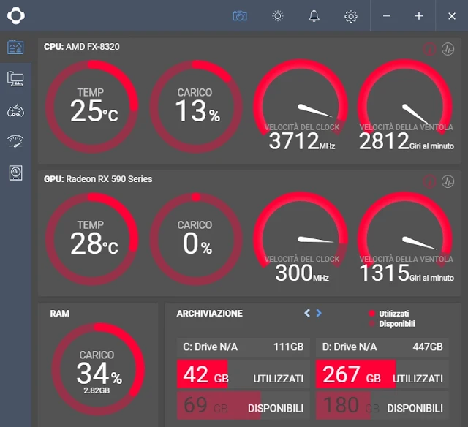The width and height of the screenshot is (468, 427).
Task: Open the PC specs monitor sidebar icon
Action: [x=15, y=79]
